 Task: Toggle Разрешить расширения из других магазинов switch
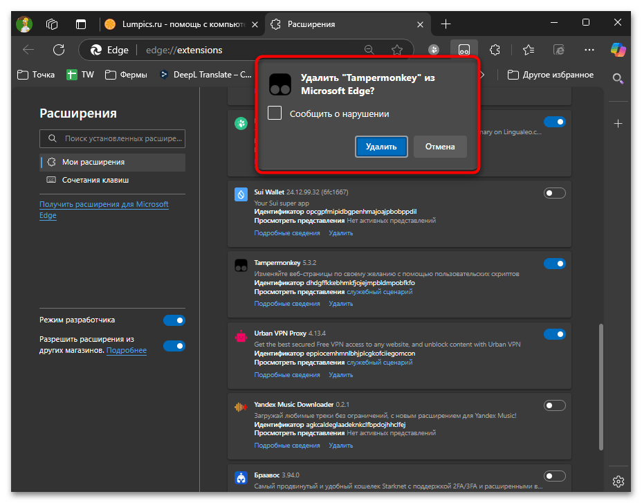(x=174, y=346)
